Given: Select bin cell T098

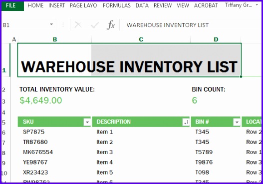Looking at the screenshot, I should coord(202,172).
